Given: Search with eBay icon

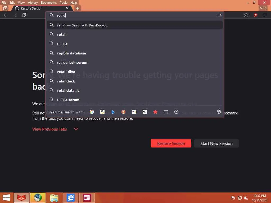Looking at the screenshot, I should click(x=134, y=112).
